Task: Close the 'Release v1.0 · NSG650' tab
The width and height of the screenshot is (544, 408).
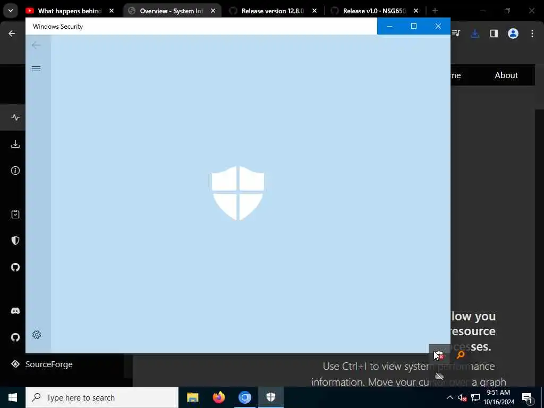Action: pos(416,11)
